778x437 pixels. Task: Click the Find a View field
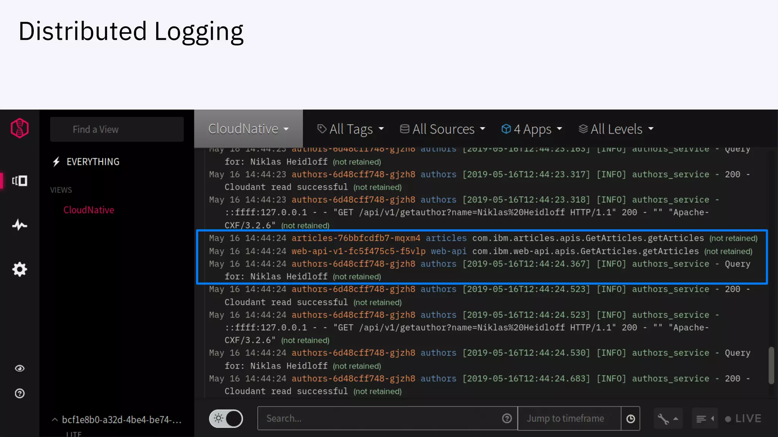click(117, 129)
